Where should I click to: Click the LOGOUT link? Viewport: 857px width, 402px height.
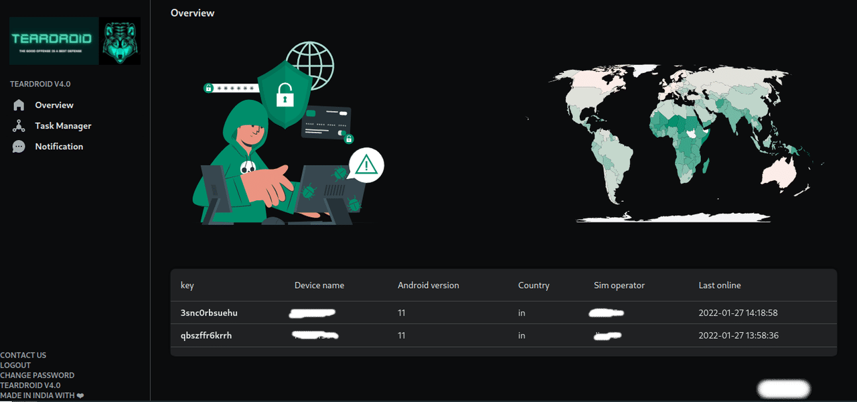click(x=15, y=365)
